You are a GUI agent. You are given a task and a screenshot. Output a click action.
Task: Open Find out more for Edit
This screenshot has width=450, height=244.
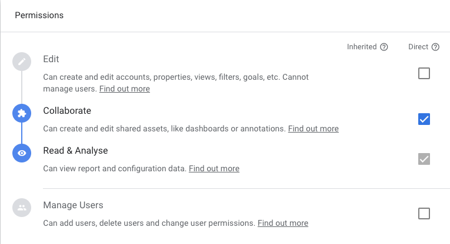[124, 89]
